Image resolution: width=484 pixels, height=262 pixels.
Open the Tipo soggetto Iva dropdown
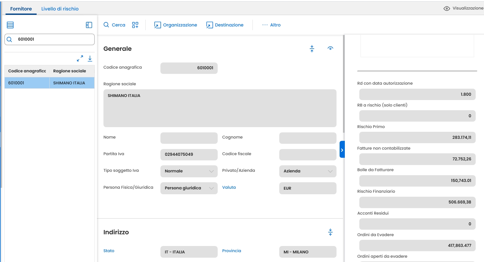tap(189, 171)
